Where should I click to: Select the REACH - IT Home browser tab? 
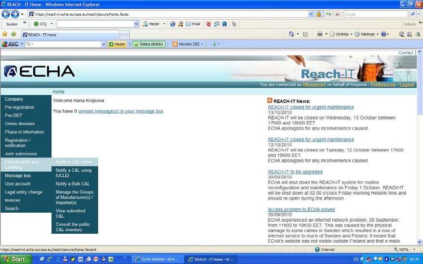coord(70,35)
